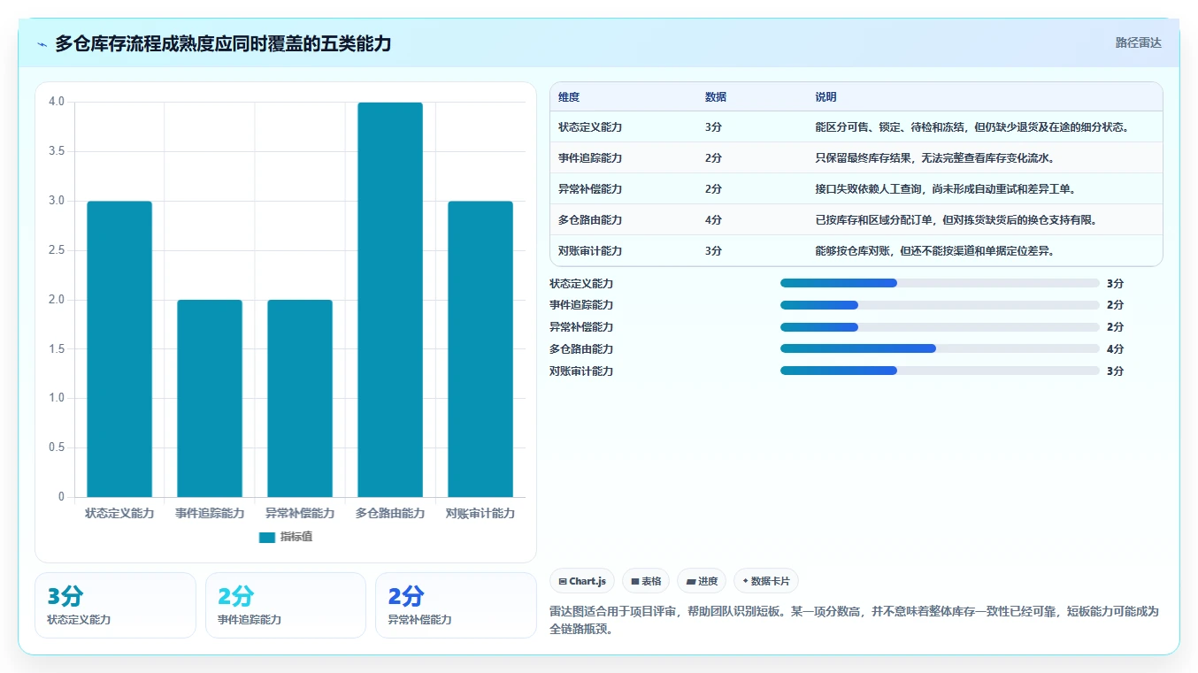This screenshot has height=673, width=1198.
Task: Click the 指标值 legend text
Action: [x=296, y=538]
